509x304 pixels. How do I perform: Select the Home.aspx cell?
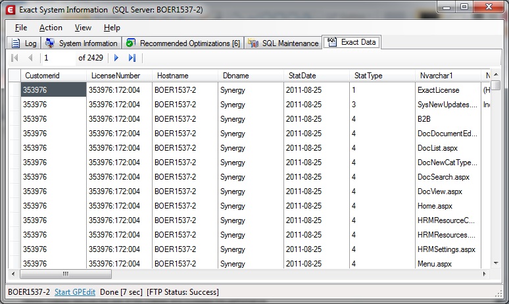pos(448,205)
